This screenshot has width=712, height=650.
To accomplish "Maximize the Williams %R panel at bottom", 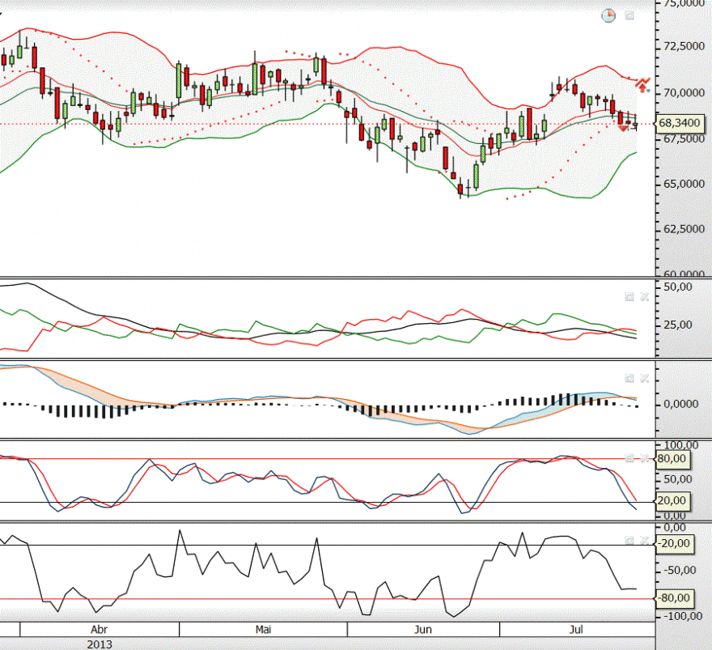I will tap(629, 540).
